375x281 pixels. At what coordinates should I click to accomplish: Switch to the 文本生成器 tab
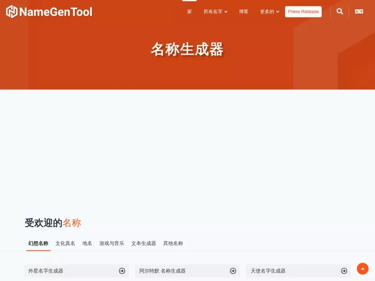143,244
